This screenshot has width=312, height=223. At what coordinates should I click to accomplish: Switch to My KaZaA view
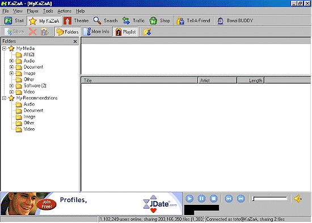[44, 20]
